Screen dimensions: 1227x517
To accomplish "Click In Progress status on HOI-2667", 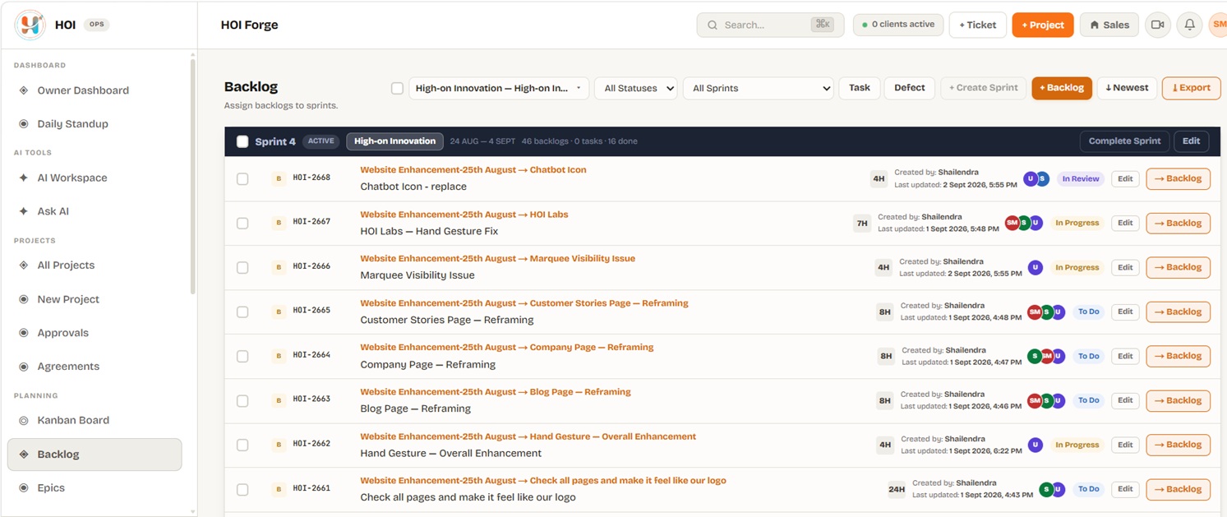I will (1077, 223).
